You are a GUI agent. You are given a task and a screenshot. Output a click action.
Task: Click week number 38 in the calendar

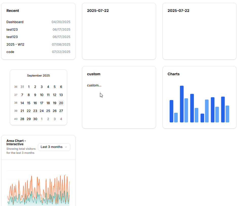click(x=16, y=103)
